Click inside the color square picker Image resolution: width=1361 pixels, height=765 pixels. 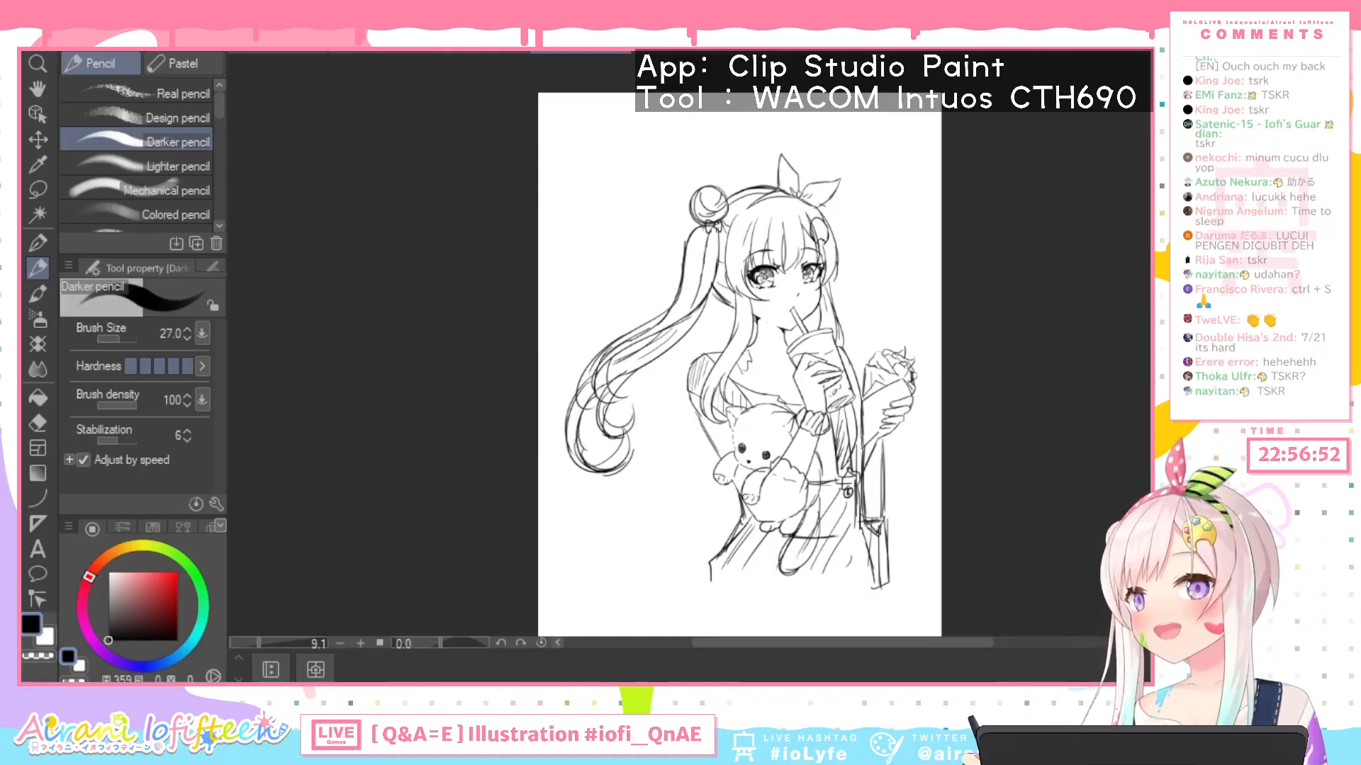point(142,606)
